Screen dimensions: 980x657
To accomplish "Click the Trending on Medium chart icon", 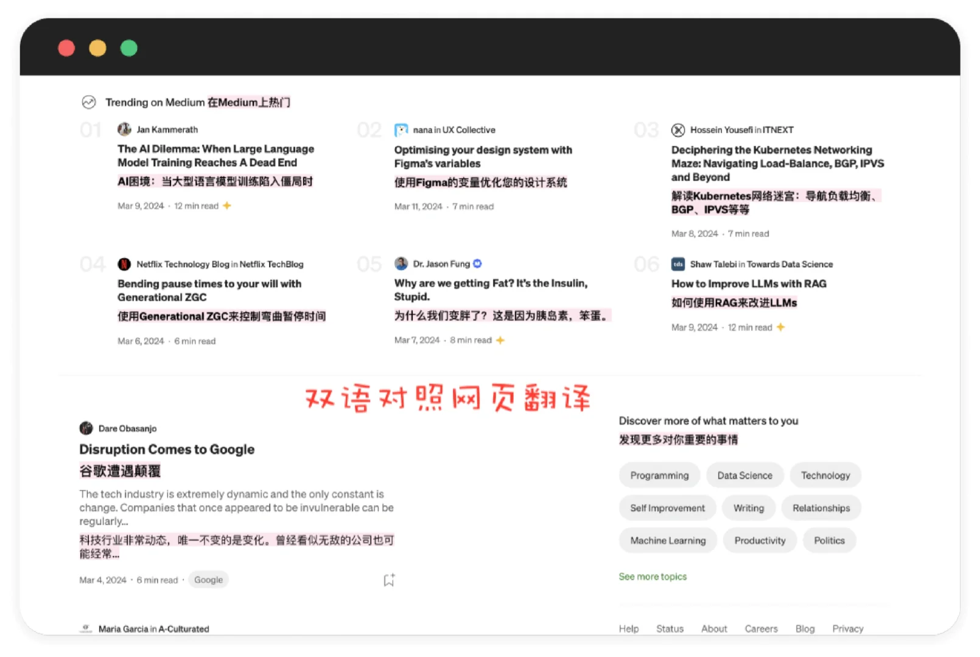I will coord(89,102).
